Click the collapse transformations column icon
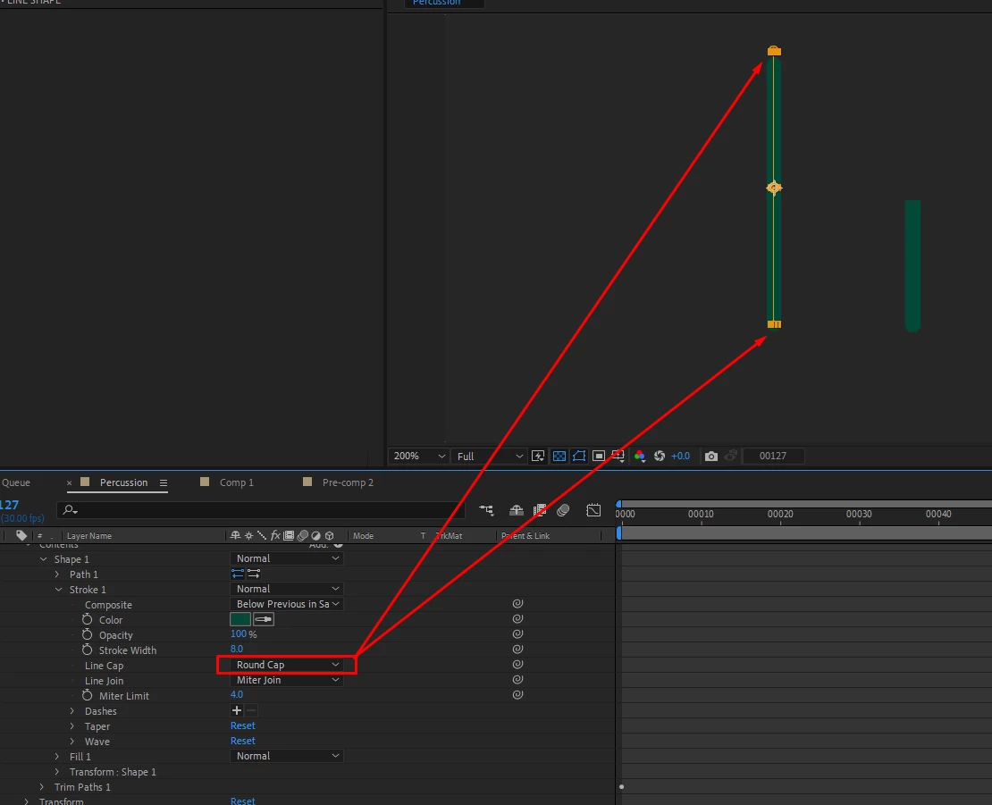This screenshot has width=992, height=805. [x=248, y=535]
